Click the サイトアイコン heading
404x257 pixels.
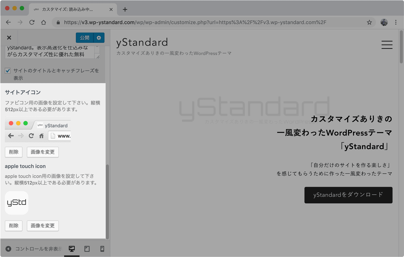point(23,92)
